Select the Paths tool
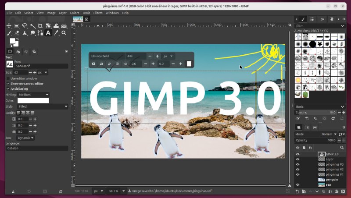This screenshot has height=198, width=351. [40, 33]
